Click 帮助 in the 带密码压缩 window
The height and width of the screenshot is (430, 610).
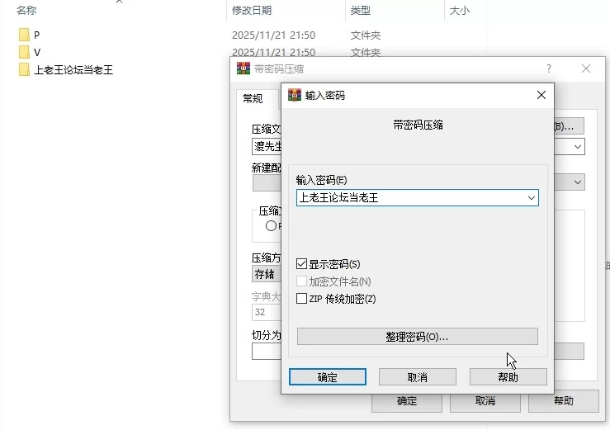tap(563, 401)
